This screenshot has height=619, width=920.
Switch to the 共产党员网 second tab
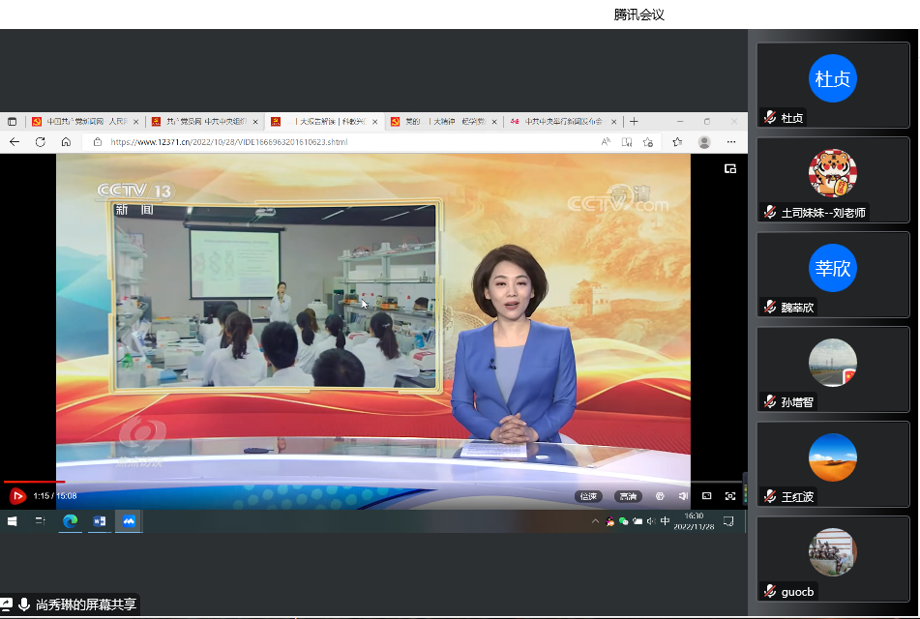(x=203, y=122)
